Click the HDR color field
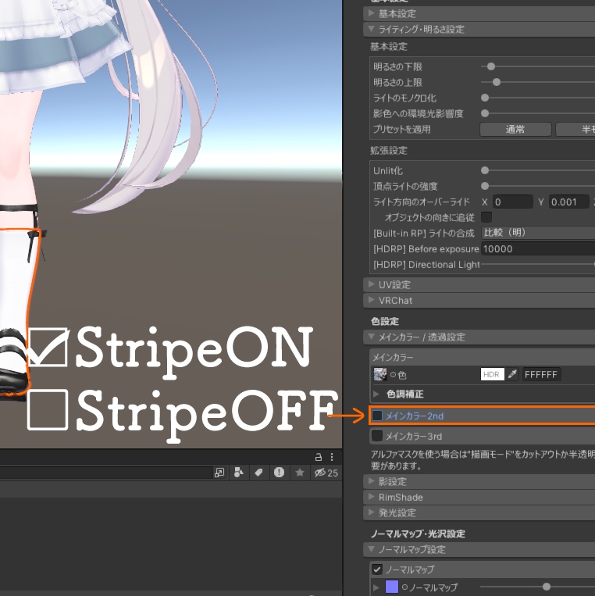This screenshot has height=596, width=595. [x=493, y=374]
